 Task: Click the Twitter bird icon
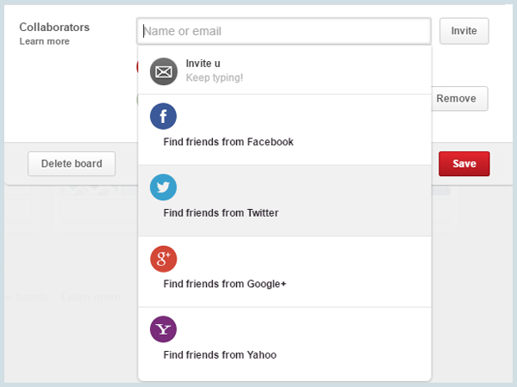pos(163,187)
